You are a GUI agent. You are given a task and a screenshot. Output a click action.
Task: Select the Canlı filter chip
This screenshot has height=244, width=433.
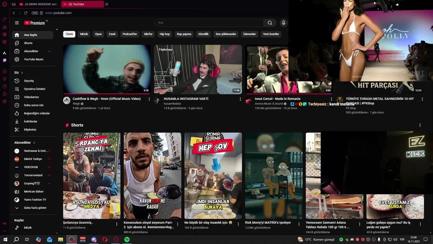(x=112, y=34)
